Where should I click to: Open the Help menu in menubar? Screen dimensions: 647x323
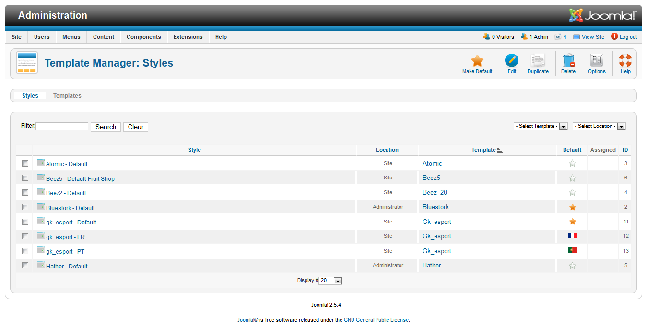(221, 37)
